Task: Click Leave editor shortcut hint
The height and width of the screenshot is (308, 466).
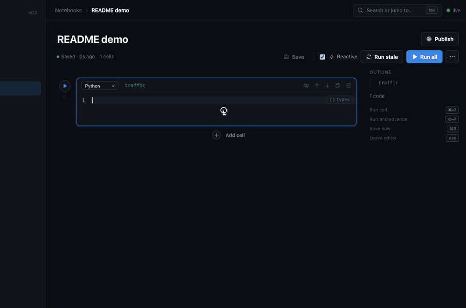Action: click(x=383, y=138)
